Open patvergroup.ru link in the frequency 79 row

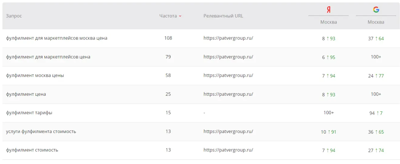[x=228, y=57]
